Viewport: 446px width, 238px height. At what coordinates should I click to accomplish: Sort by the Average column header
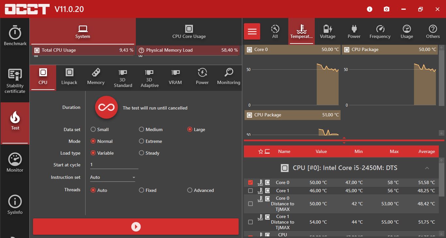[427, 151]
